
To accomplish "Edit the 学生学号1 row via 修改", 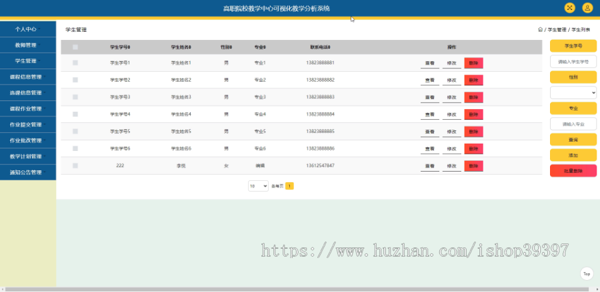I will pyautogui.click(x=451, y=63).
